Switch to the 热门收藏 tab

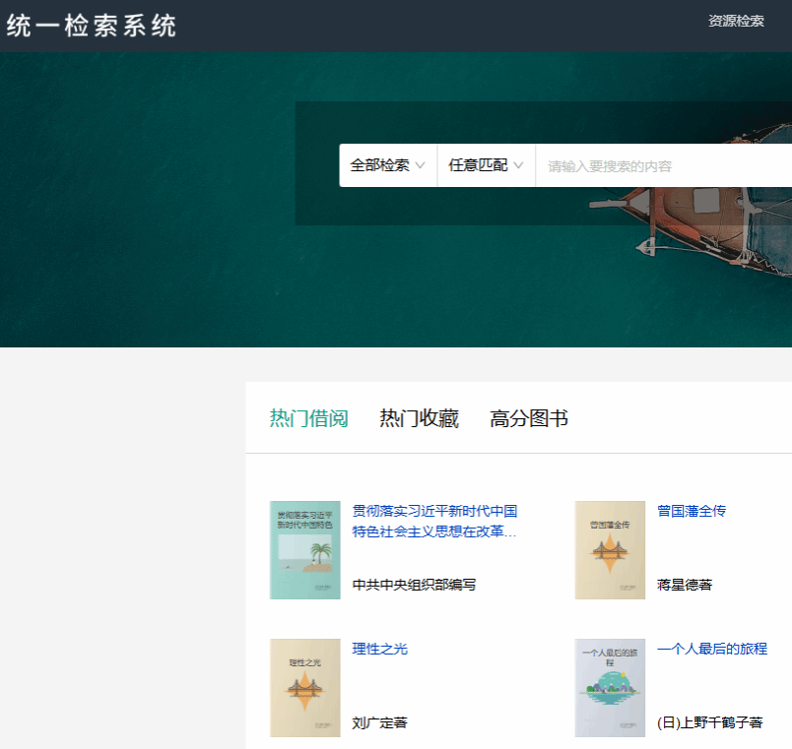[419, 418]
